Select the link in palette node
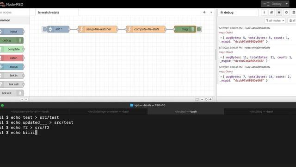The width and height of the screenshot is (296, 167). click(12, 76)
